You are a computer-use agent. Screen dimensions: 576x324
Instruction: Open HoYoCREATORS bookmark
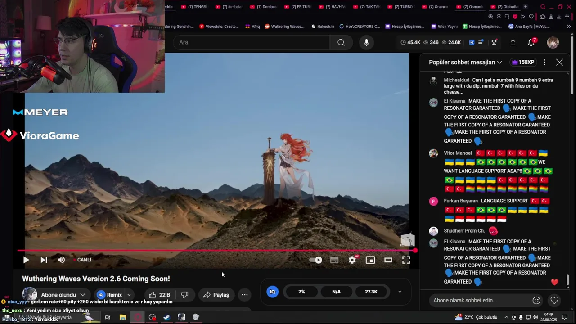pyautogui.click(x=360, y=27)
